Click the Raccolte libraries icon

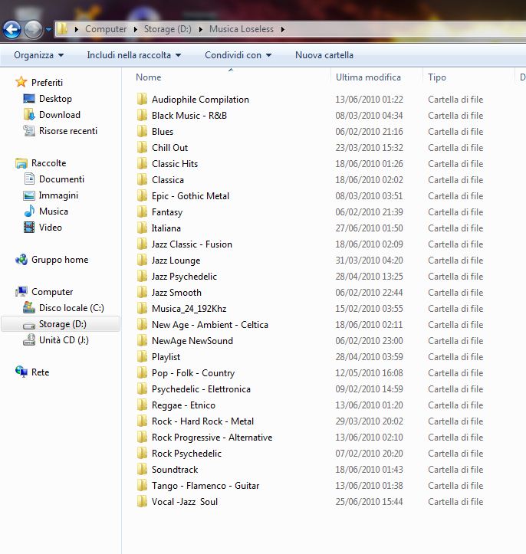click(21, 163)
